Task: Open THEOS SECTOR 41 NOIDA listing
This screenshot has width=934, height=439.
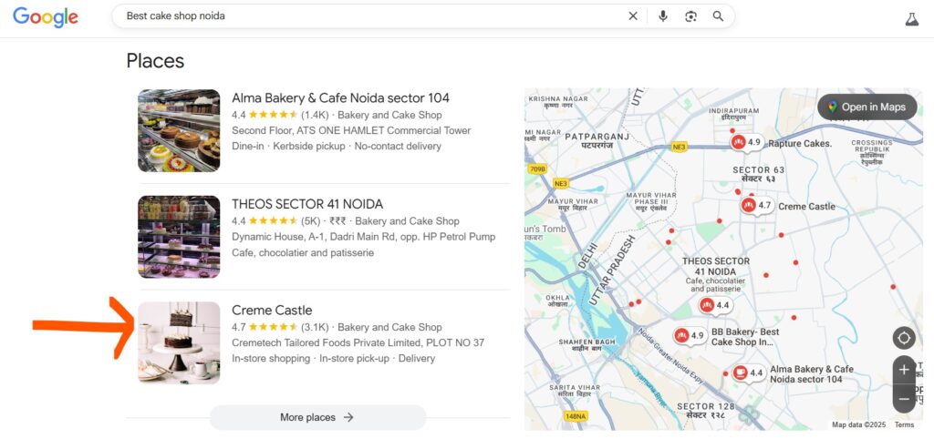Action: tap(307, 204)
